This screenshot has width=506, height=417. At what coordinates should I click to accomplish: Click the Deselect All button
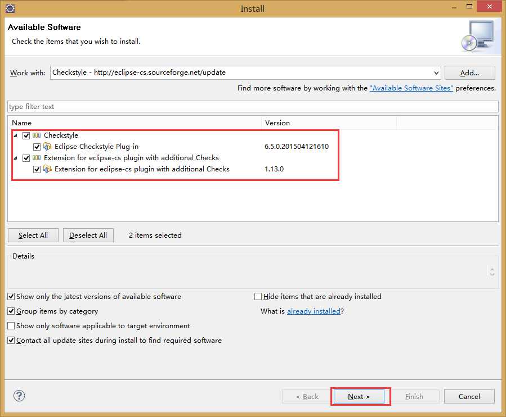tap(88, 235)
